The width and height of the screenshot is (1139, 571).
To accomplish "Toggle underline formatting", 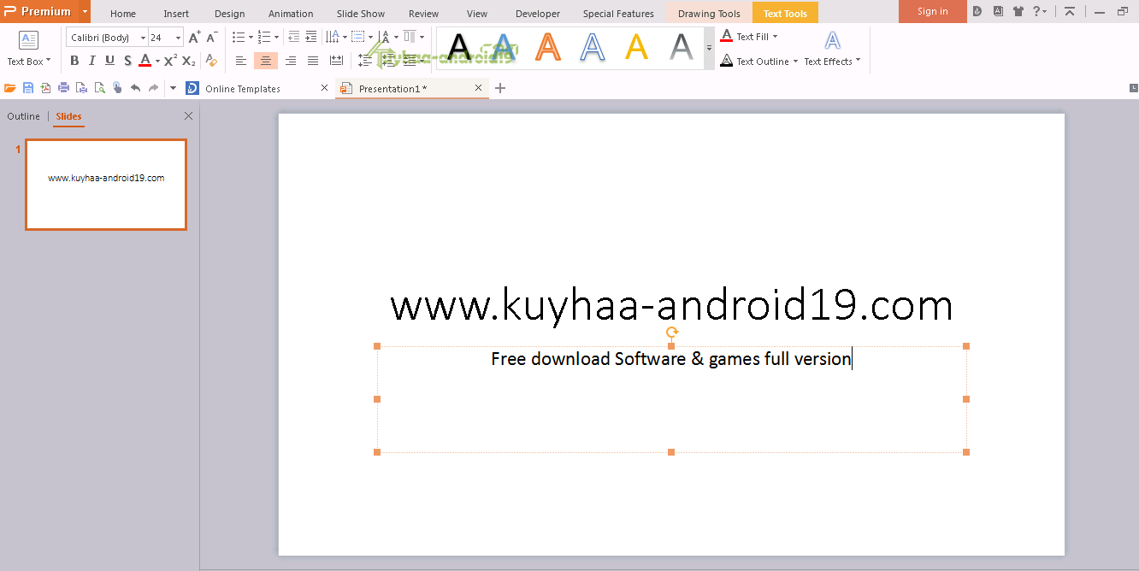I will coord(109,61).
